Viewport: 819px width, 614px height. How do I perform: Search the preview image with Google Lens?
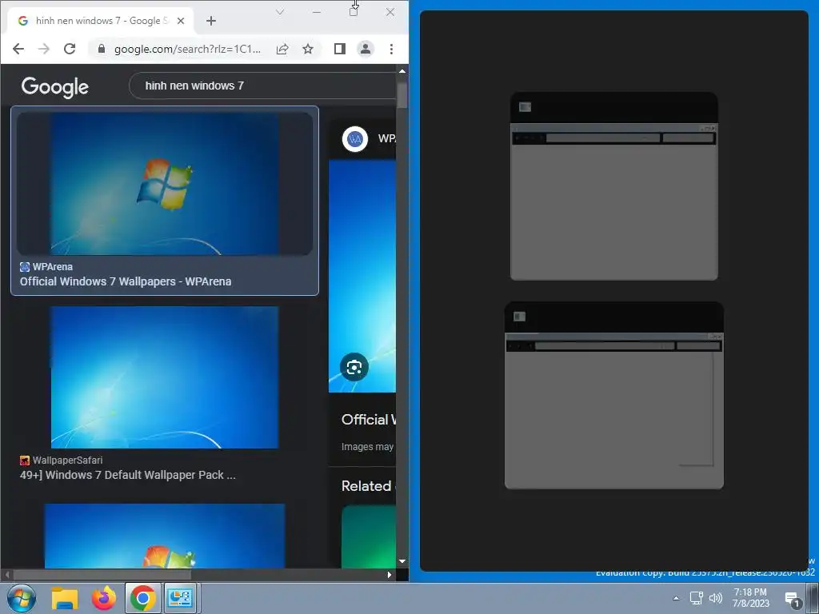coord(354,367)
